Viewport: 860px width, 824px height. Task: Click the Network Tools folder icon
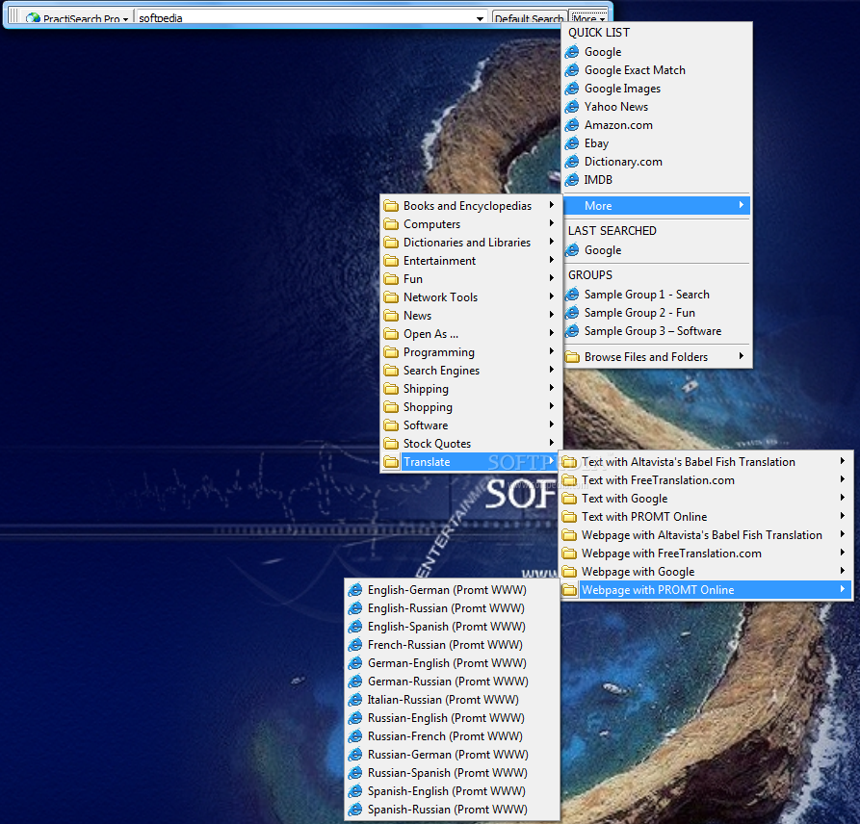coord(391,297)
